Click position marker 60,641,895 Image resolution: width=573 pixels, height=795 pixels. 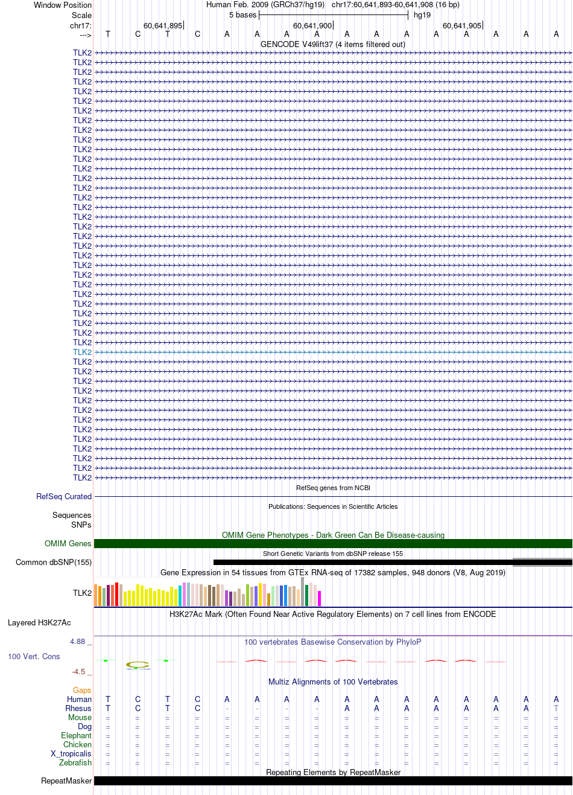[163, 25]
